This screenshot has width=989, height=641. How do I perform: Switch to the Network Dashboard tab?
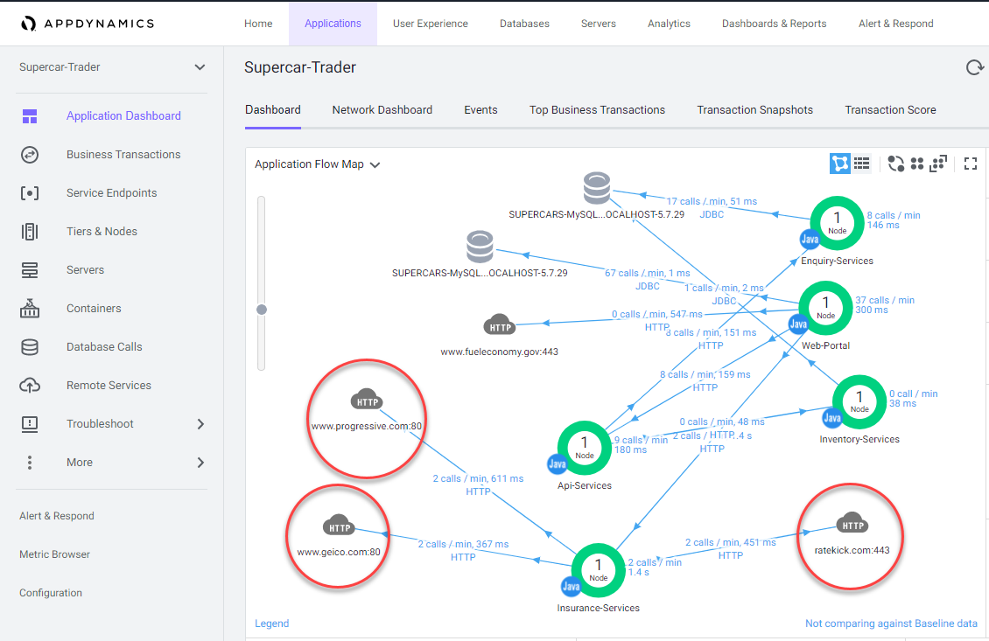[x=382, y=109]
